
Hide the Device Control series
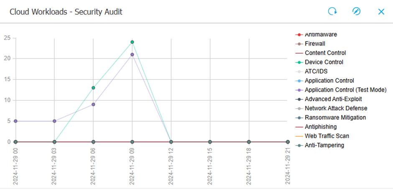click(324, 62)
